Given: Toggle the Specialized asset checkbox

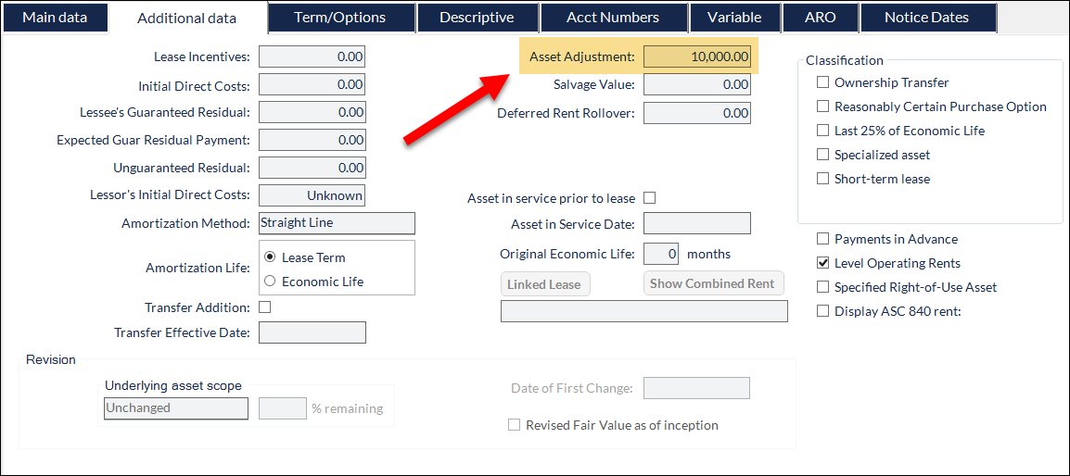Looking at the screenshot, I should (x=822, y=155).
